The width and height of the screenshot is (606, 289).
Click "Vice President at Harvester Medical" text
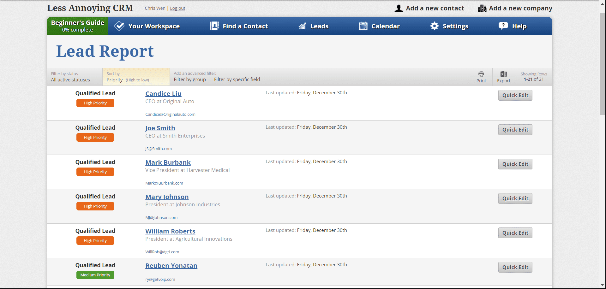point(187,170)
